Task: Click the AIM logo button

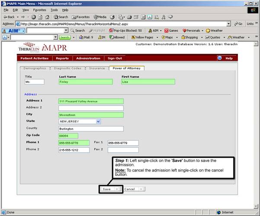Action: pyautogui.click(x=13, y=31)
